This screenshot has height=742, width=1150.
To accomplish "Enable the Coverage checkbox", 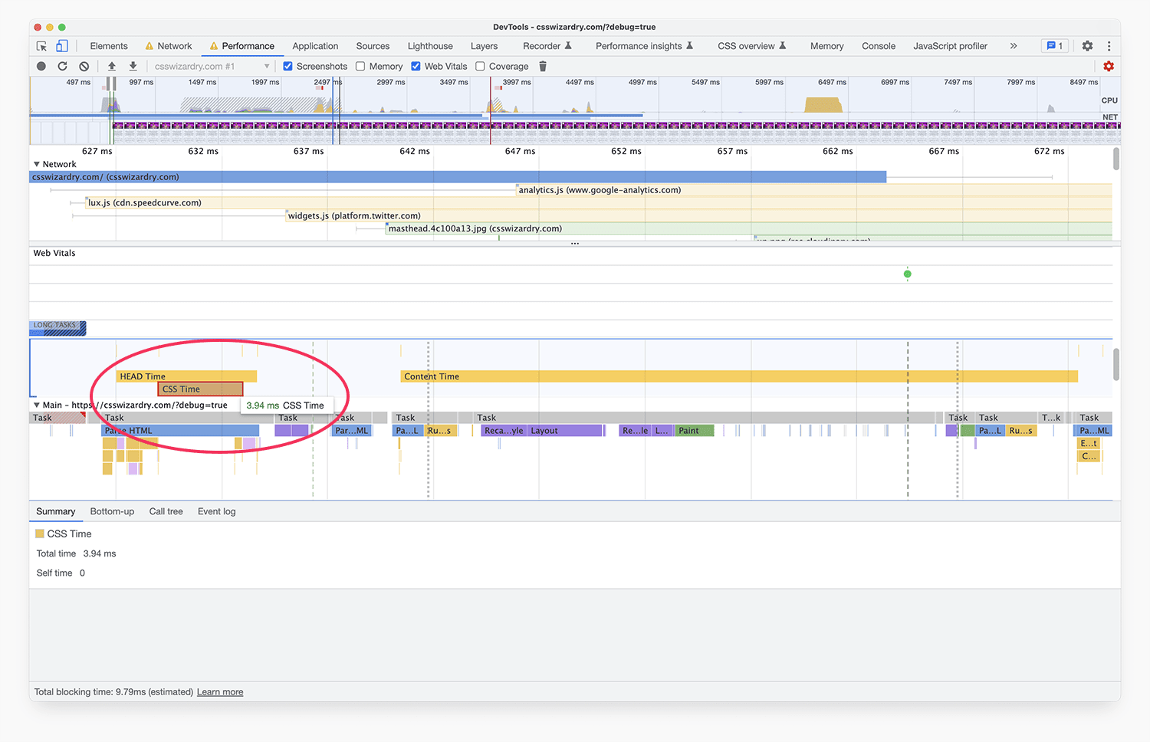I will [480, 67].
